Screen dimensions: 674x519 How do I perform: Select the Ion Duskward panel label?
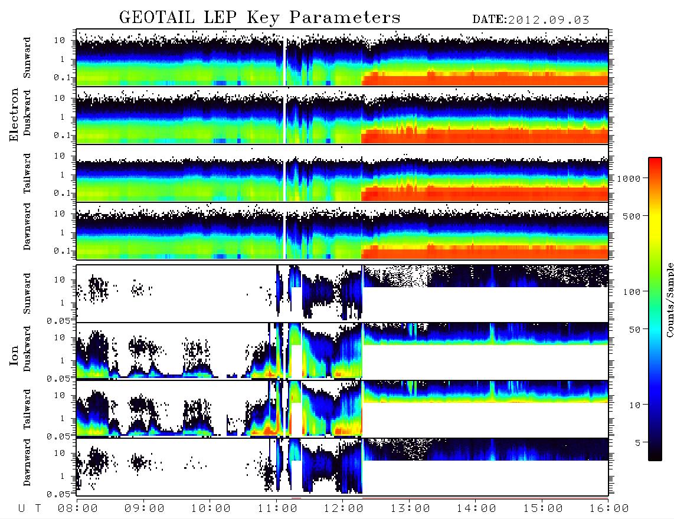[x=27, y=349]
